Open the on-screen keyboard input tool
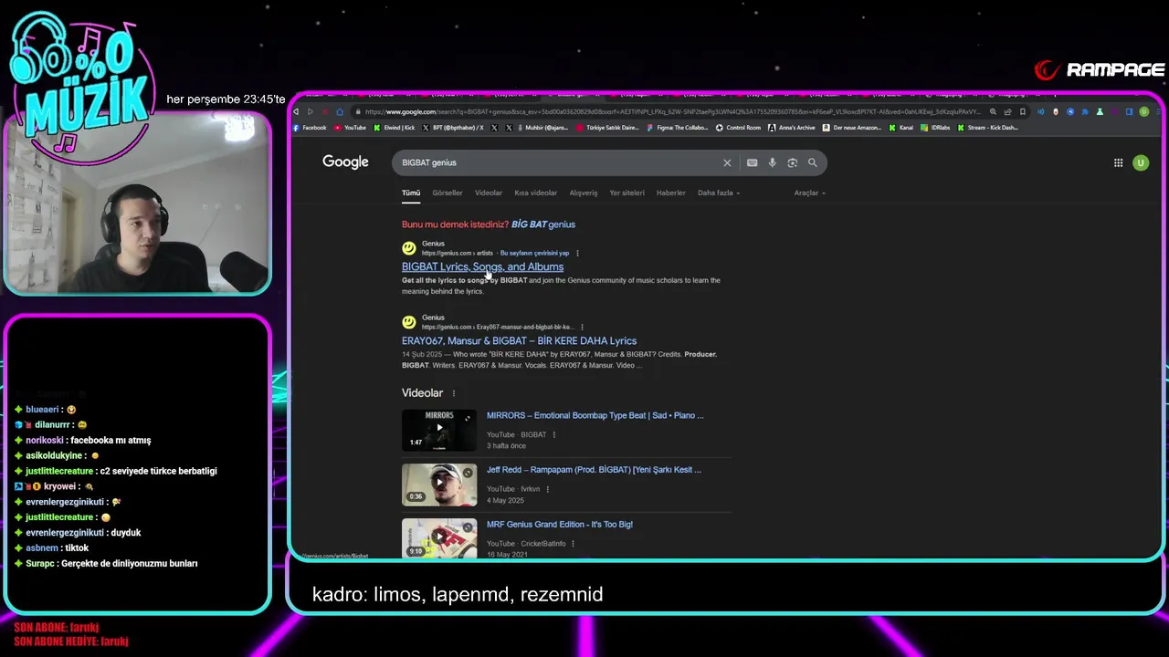 [x=752, y=162]
